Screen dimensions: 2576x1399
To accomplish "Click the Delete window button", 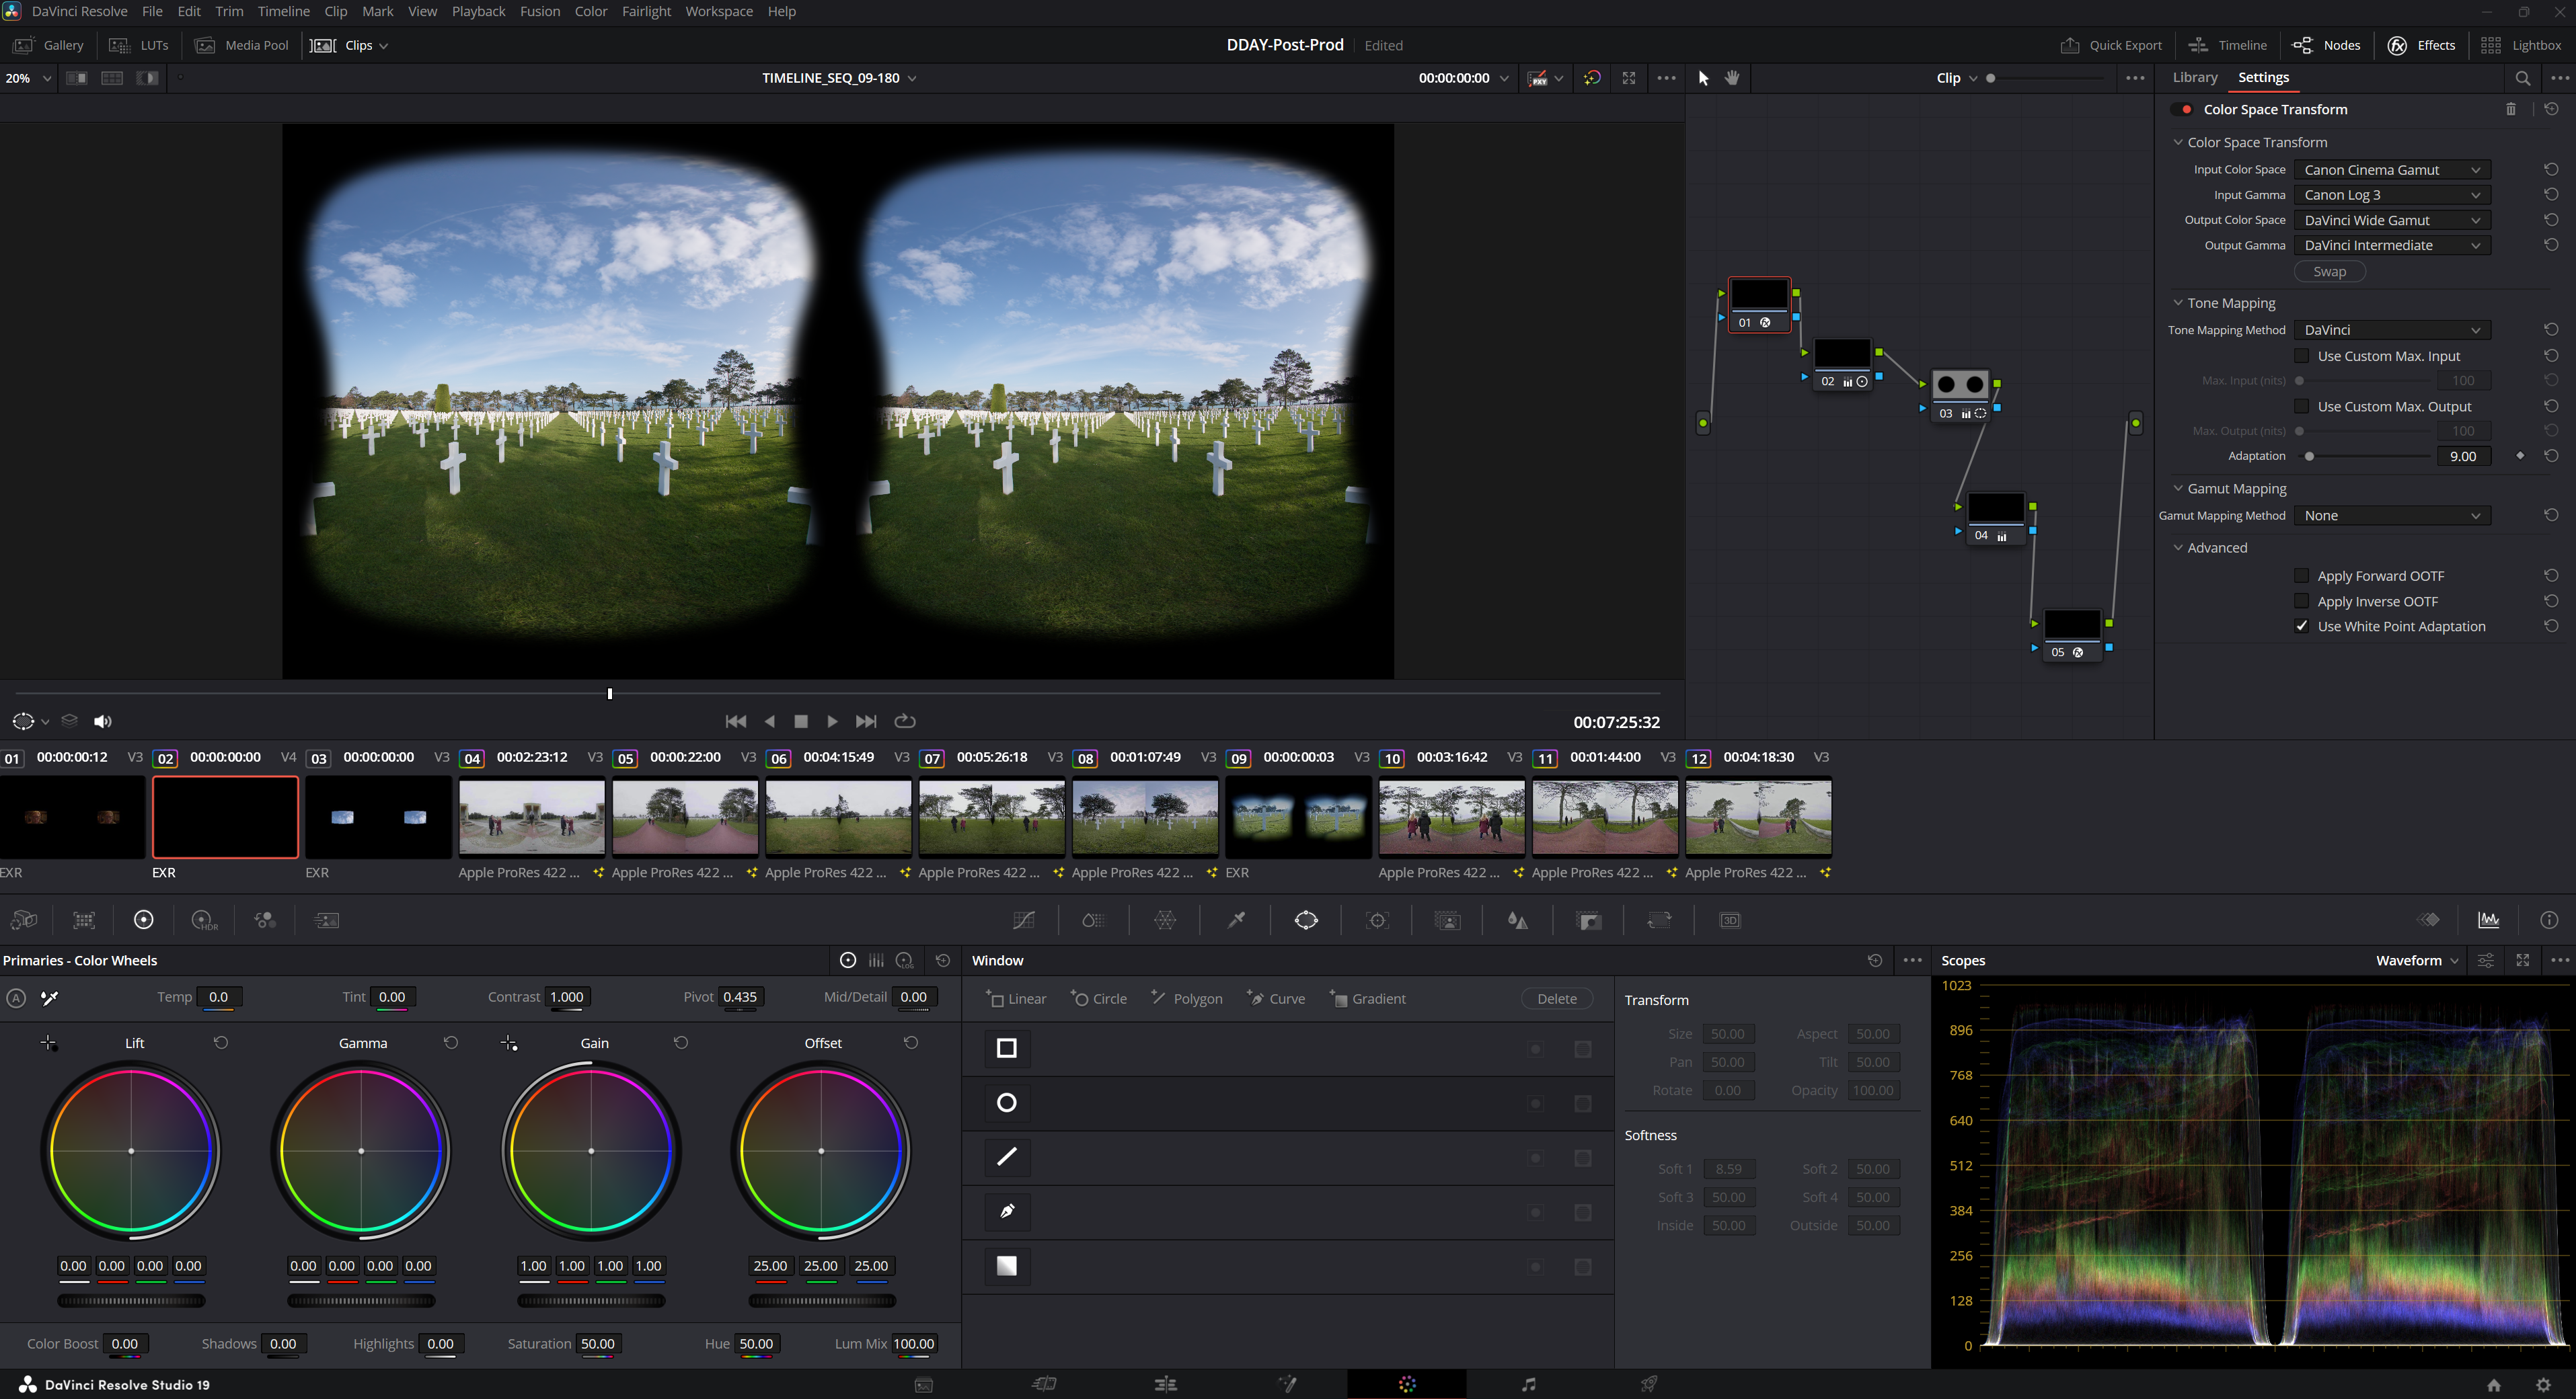I will pos(1556,998).
